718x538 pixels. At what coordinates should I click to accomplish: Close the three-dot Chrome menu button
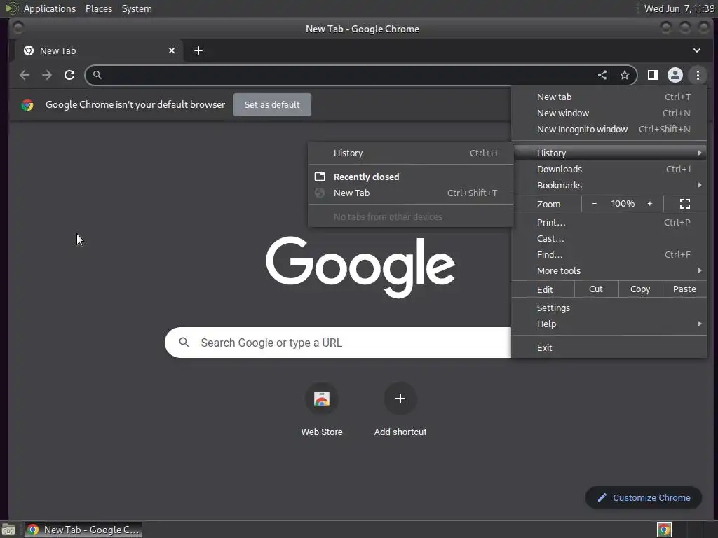click(x=698, y=75)
